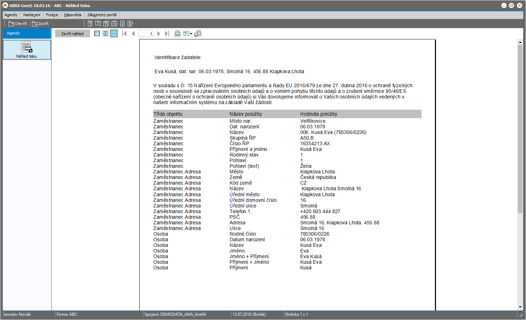
Task: Click the vertical scrollbar down arrow
Action: point(520,307)
